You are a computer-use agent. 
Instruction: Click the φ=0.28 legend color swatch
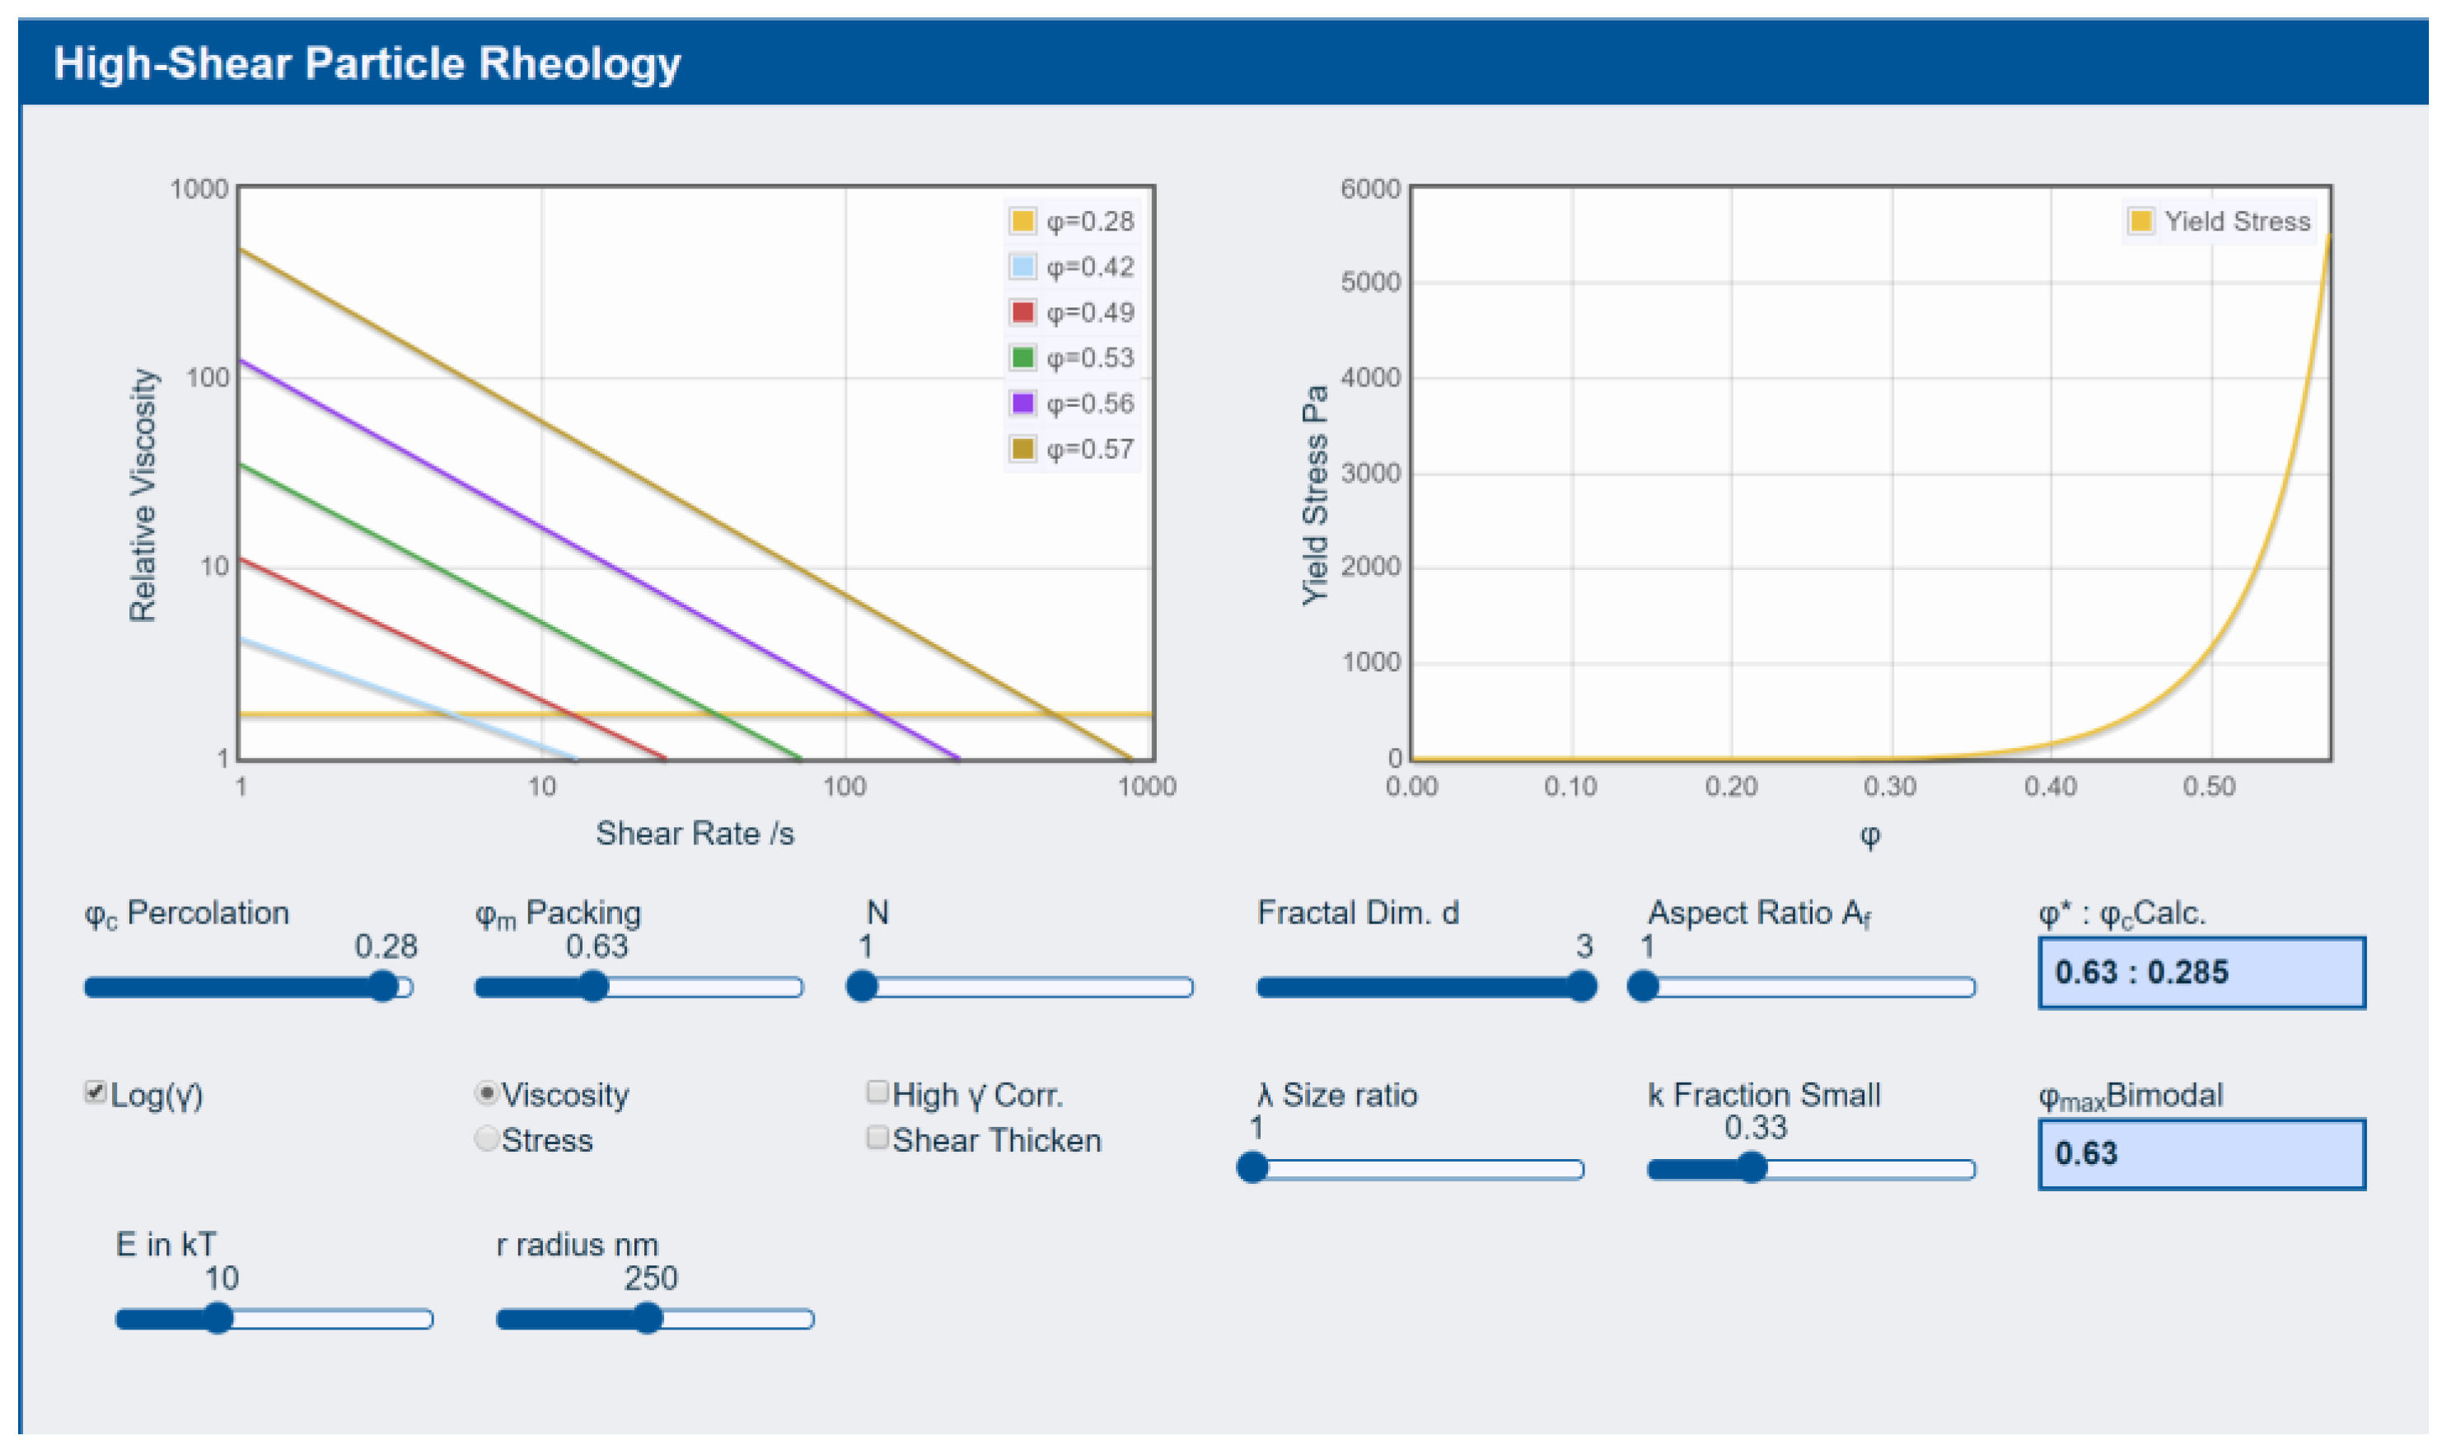tap(1022, 222)
